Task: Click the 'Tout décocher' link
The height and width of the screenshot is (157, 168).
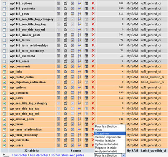Action: [39, 155]
